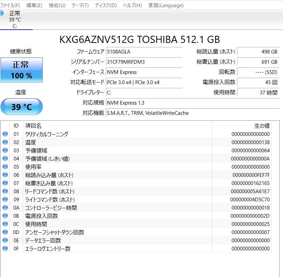Click the features field S.M.A.R.T., TRIM
The width and height of the screenshot is (283, 277).
click(192, 113)
